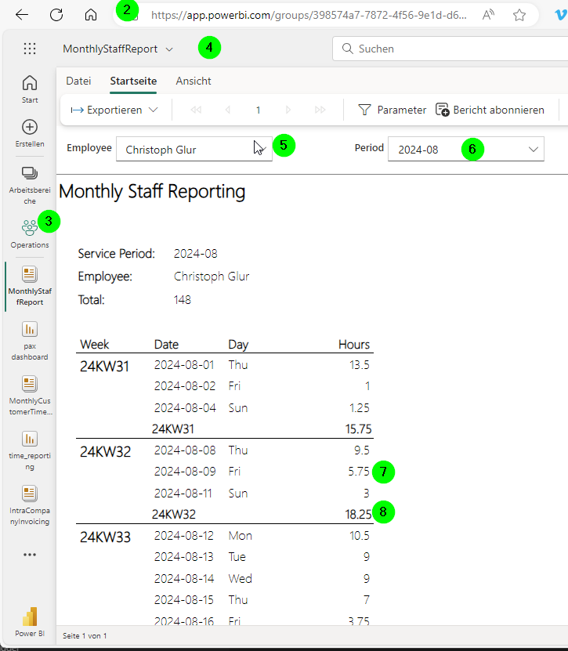
Task: Open Arbeitsbereiche in the sidebar
Action: tap(30, 186)
